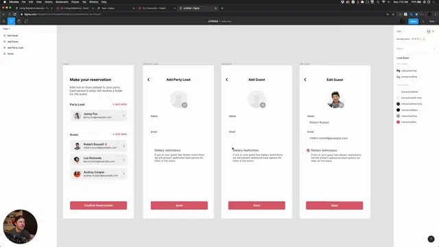Open the Lee Richards row chevron
439x247 pixels.
(x=123, y=160)
